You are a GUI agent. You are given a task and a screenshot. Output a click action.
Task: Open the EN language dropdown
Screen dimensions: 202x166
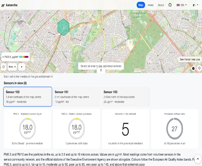[182, 5]
